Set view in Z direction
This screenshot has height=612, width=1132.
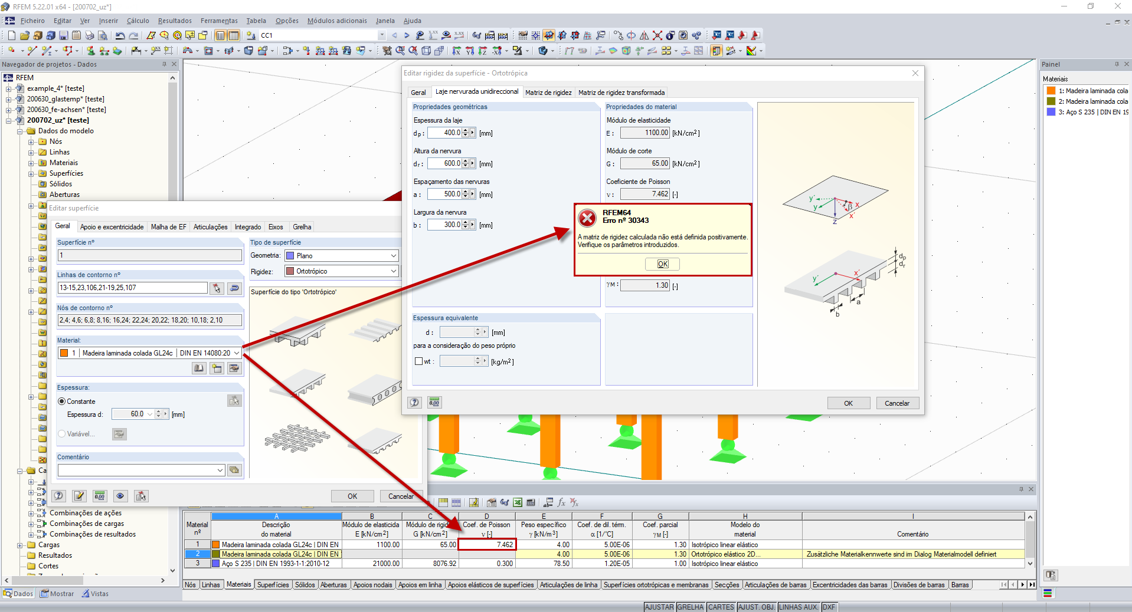pyautogui.click(x=482, y=51)
